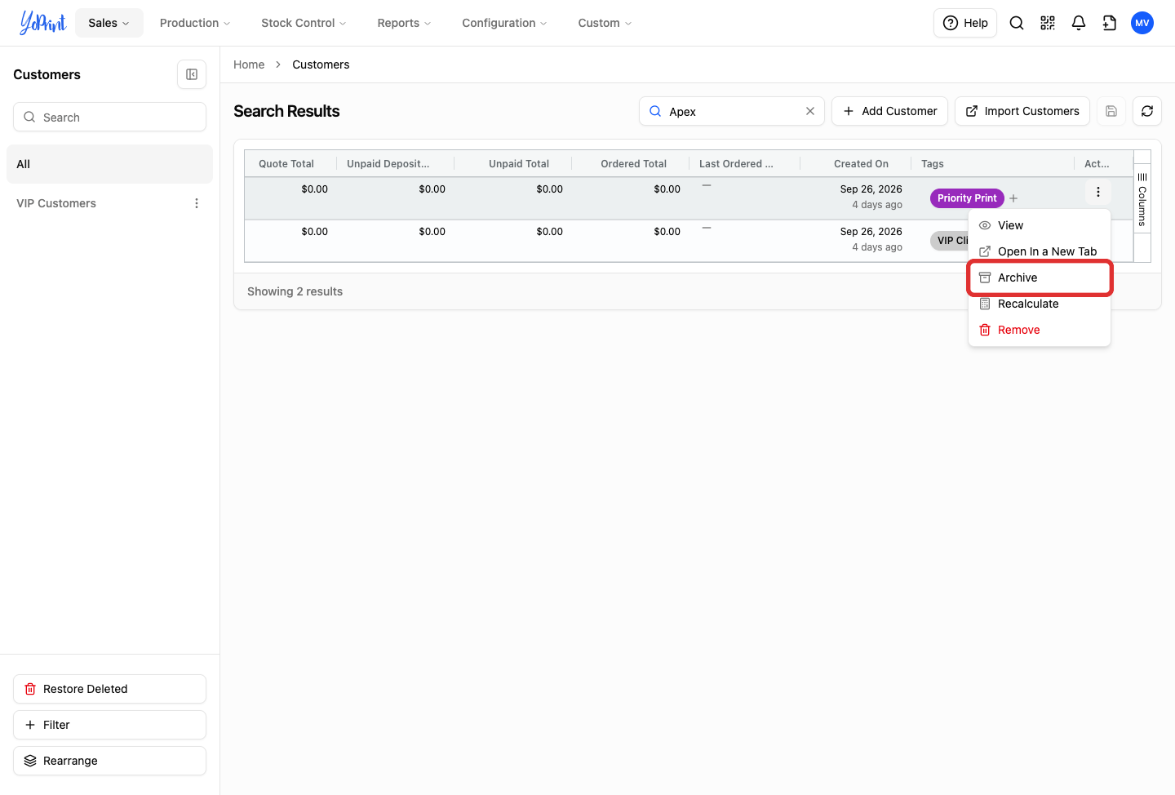Sort by Ordered Total column header
The width and height of the screenshot is (1175, 795).
(x=634, y=164)
